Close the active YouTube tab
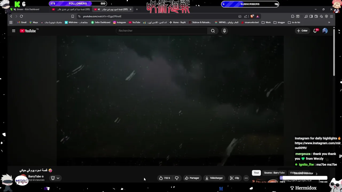The width and height of the screenshot is (342, 192). pos(130,9)
